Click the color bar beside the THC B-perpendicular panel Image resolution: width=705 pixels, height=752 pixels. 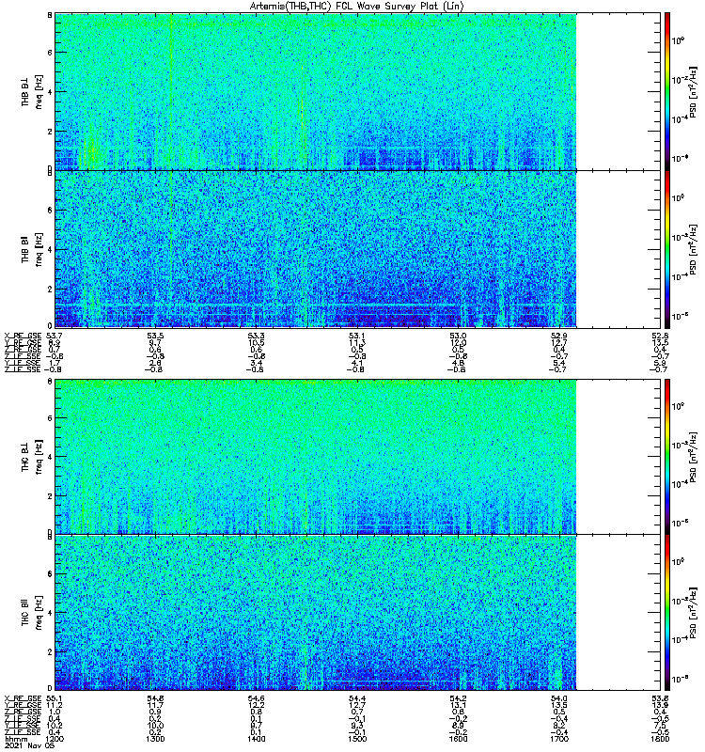[x=667, y=456]
